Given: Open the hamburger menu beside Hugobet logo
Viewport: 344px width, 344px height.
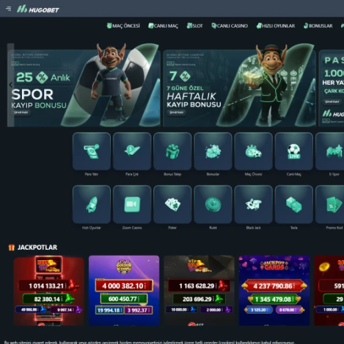Looking at the screenshot, I should pyautogui.click(x=8, y=9).
